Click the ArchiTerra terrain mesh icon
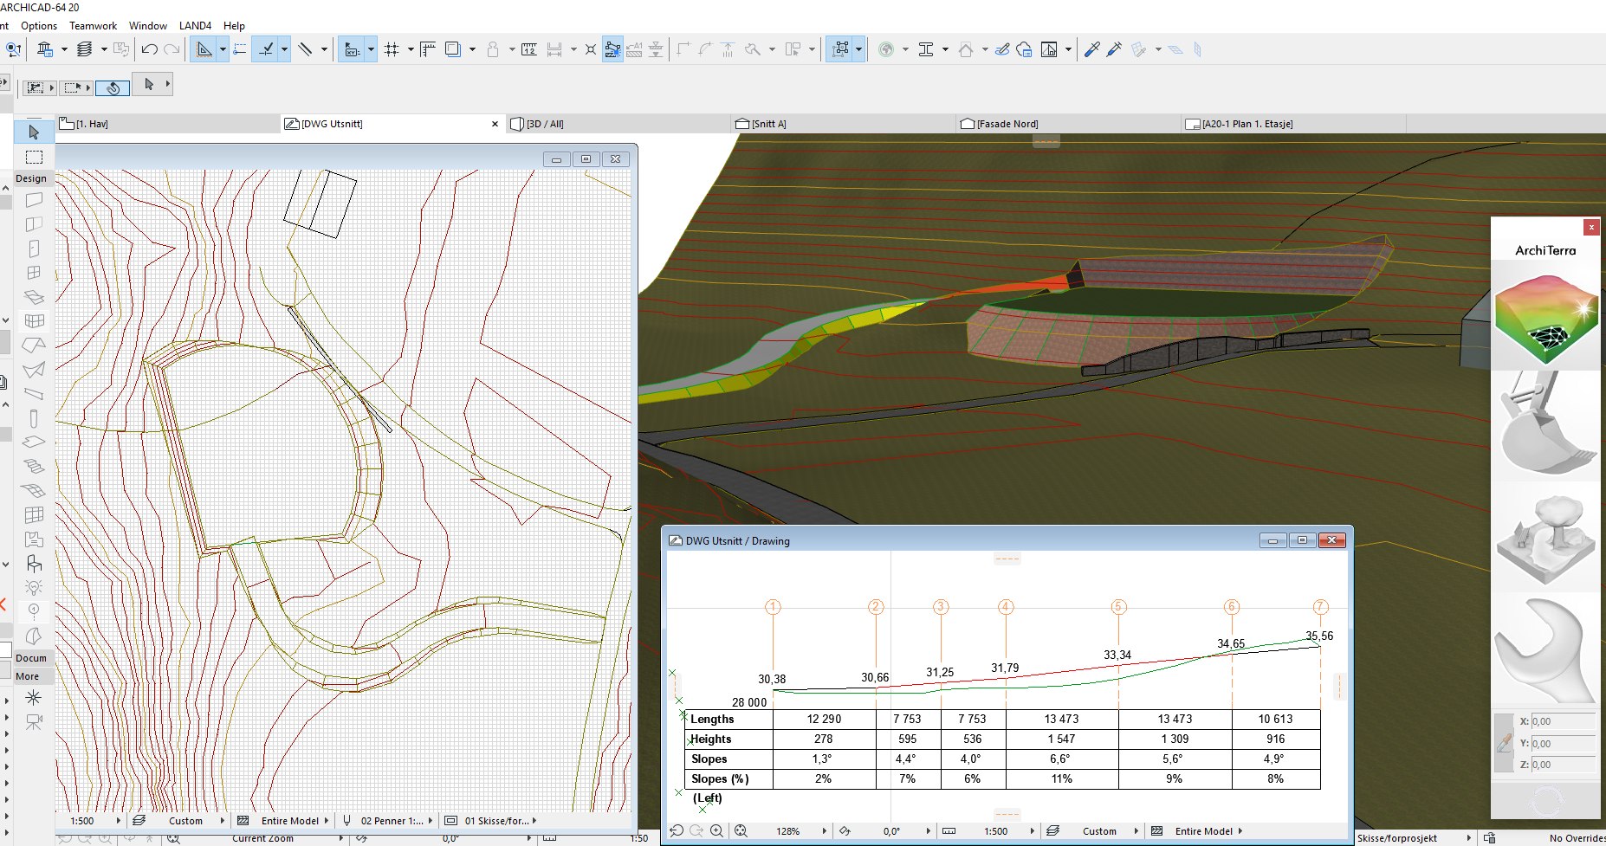Screen dimensions: 1606x846 tap(1545, 318)
